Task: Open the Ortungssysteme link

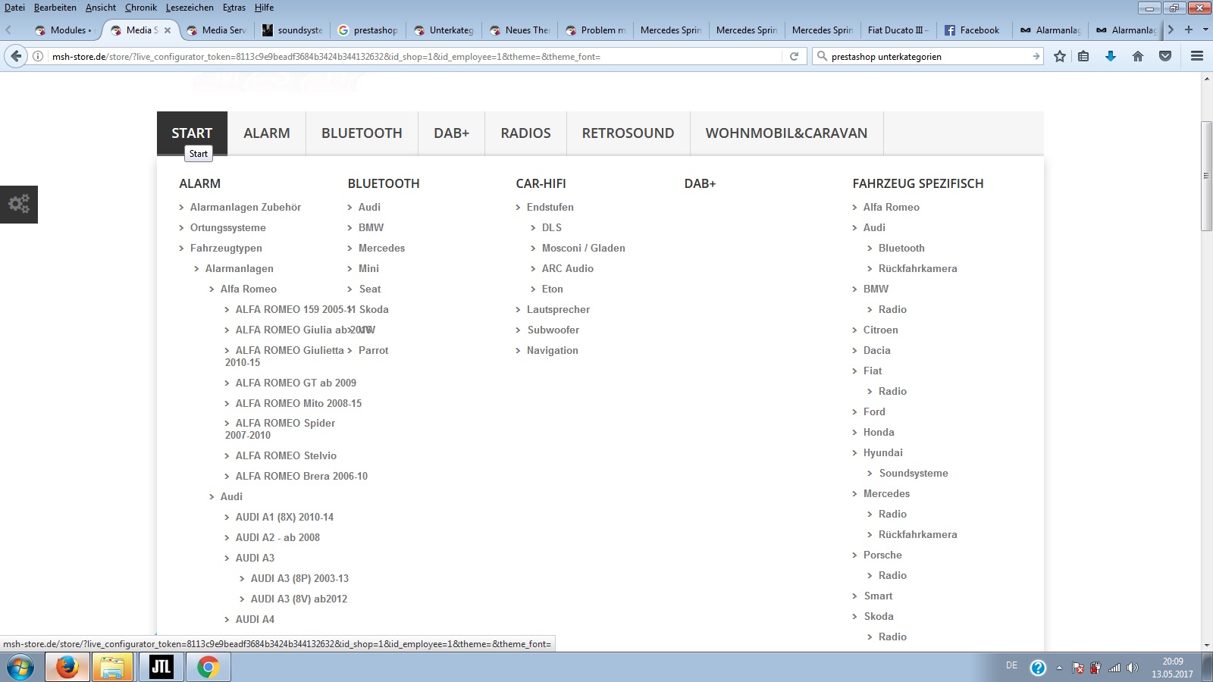Action: coord(227,227)
